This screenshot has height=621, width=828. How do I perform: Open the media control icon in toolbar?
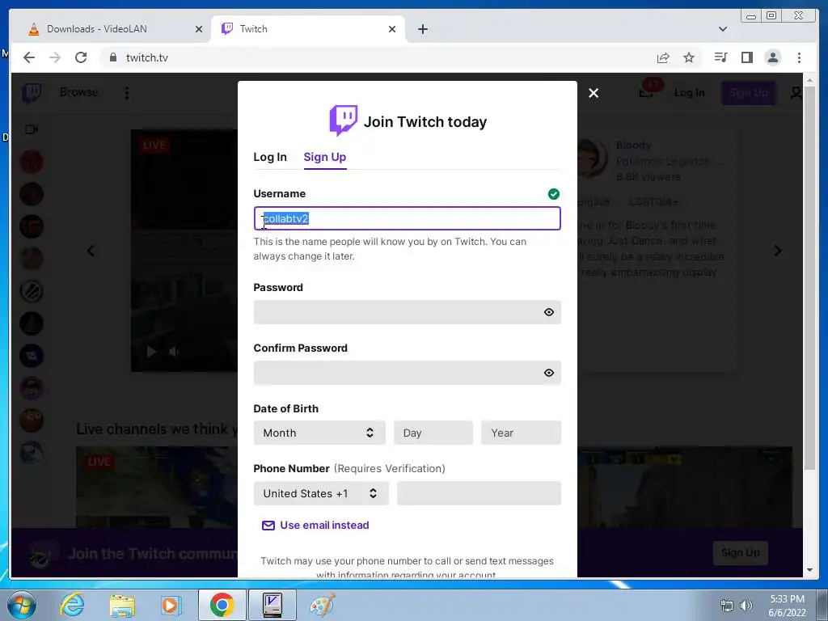coord(720,57)
